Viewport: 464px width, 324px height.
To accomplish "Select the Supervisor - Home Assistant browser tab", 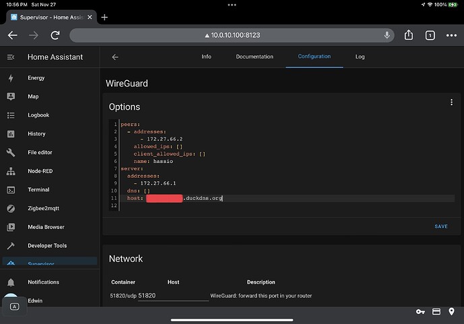I will coord(51,17).
